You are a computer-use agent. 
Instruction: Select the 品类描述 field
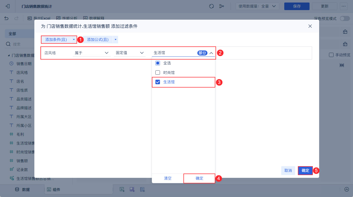(x=24, y=99)
